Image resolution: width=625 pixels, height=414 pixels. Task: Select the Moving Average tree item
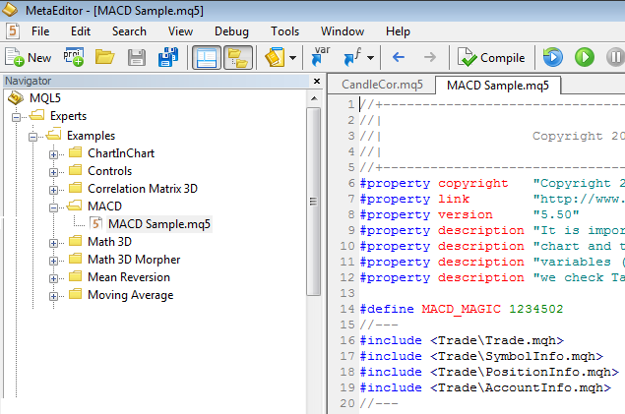pos(130,295)
